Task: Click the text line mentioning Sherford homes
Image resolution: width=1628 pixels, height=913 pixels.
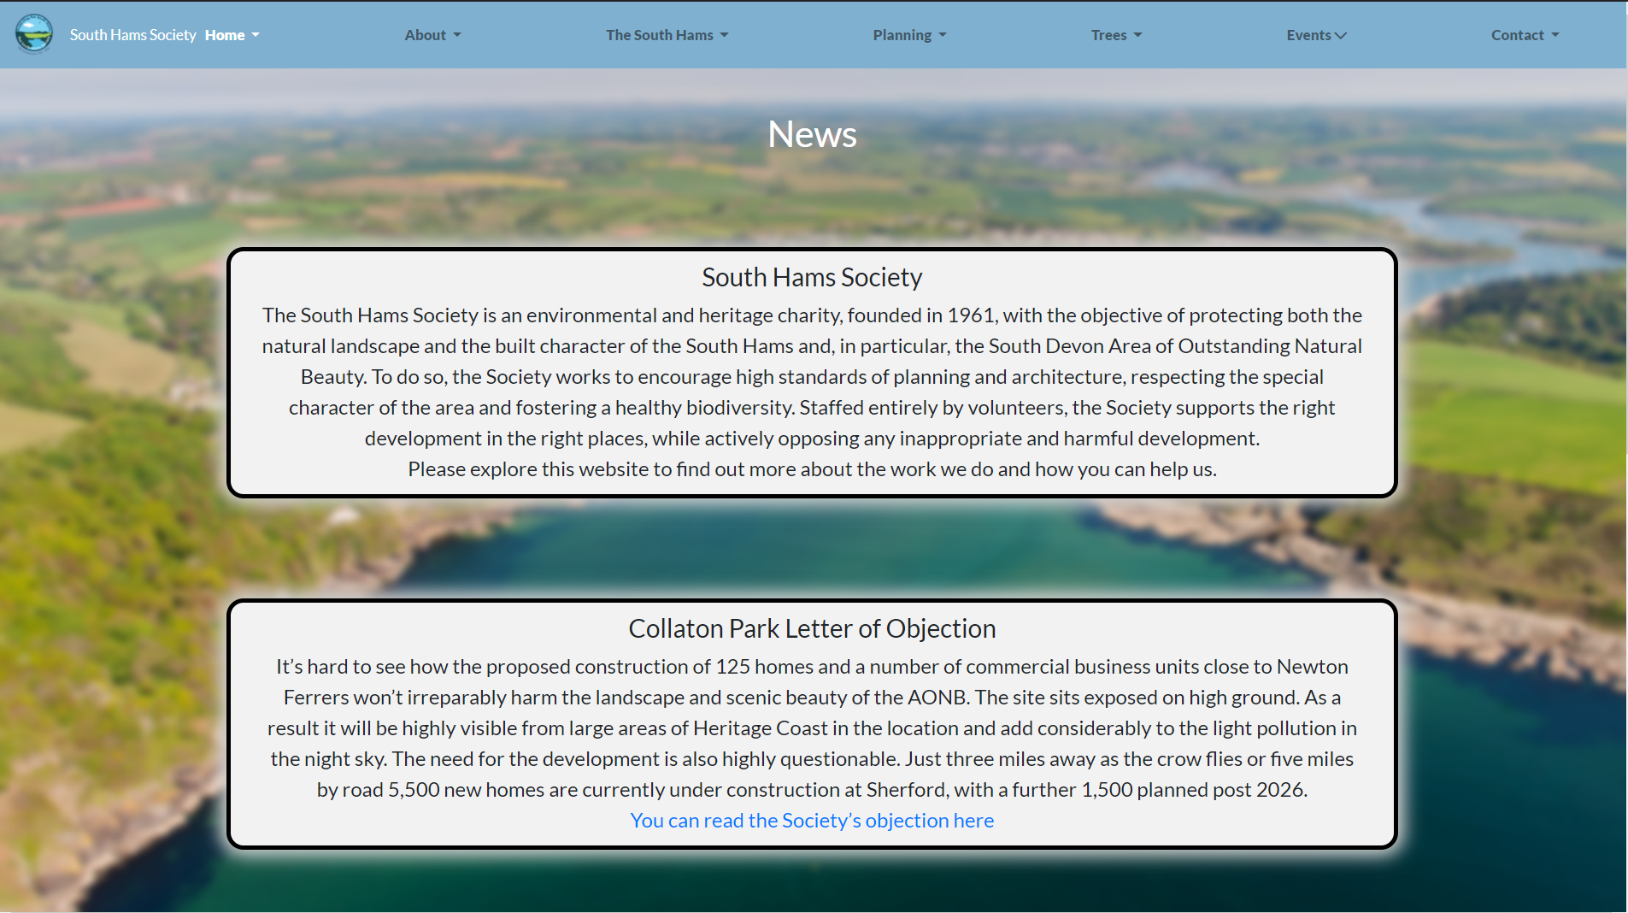Action: (812, 790)
